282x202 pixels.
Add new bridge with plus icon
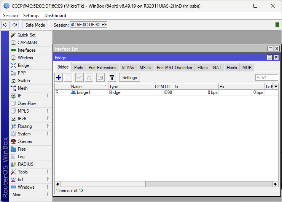(59, 78)
